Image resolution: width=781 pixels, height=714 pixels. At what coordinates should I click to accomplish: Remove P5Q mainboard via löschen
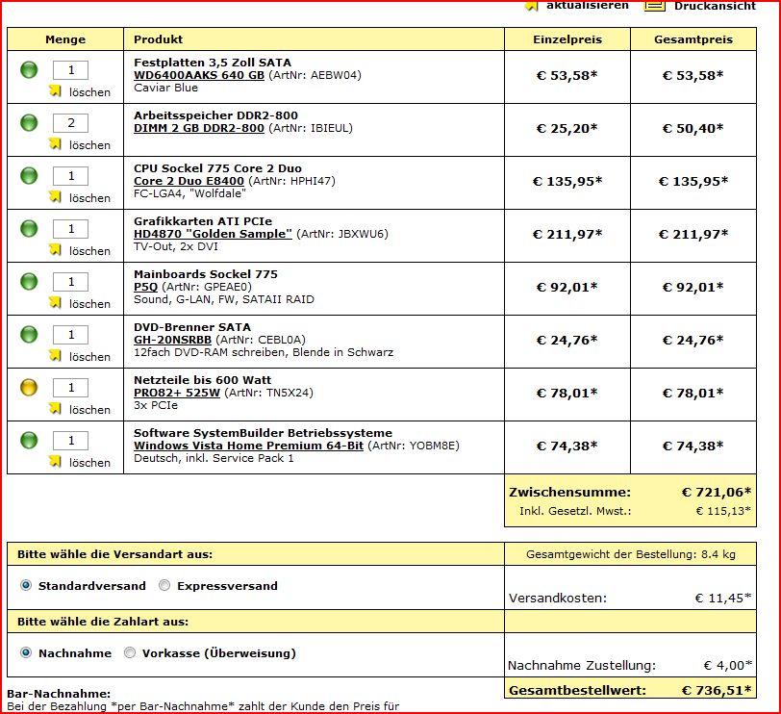(x=89, y=303)
